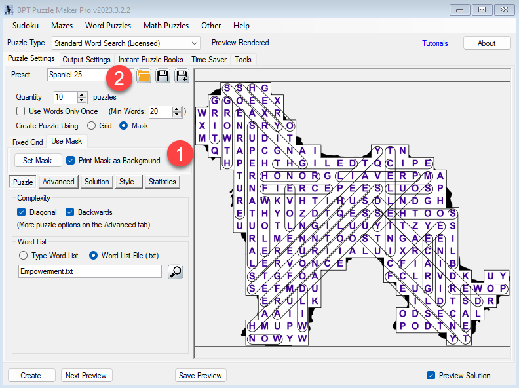The width and height of the screenshot is (519, 388).
Task: Decrease the Min Words spinner value
Action: (176, 114)
